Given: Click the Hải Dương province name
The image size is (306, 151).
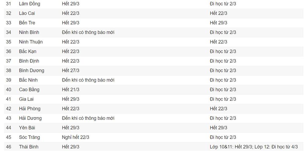Looking at the screenshot, I should click(30, 118).
